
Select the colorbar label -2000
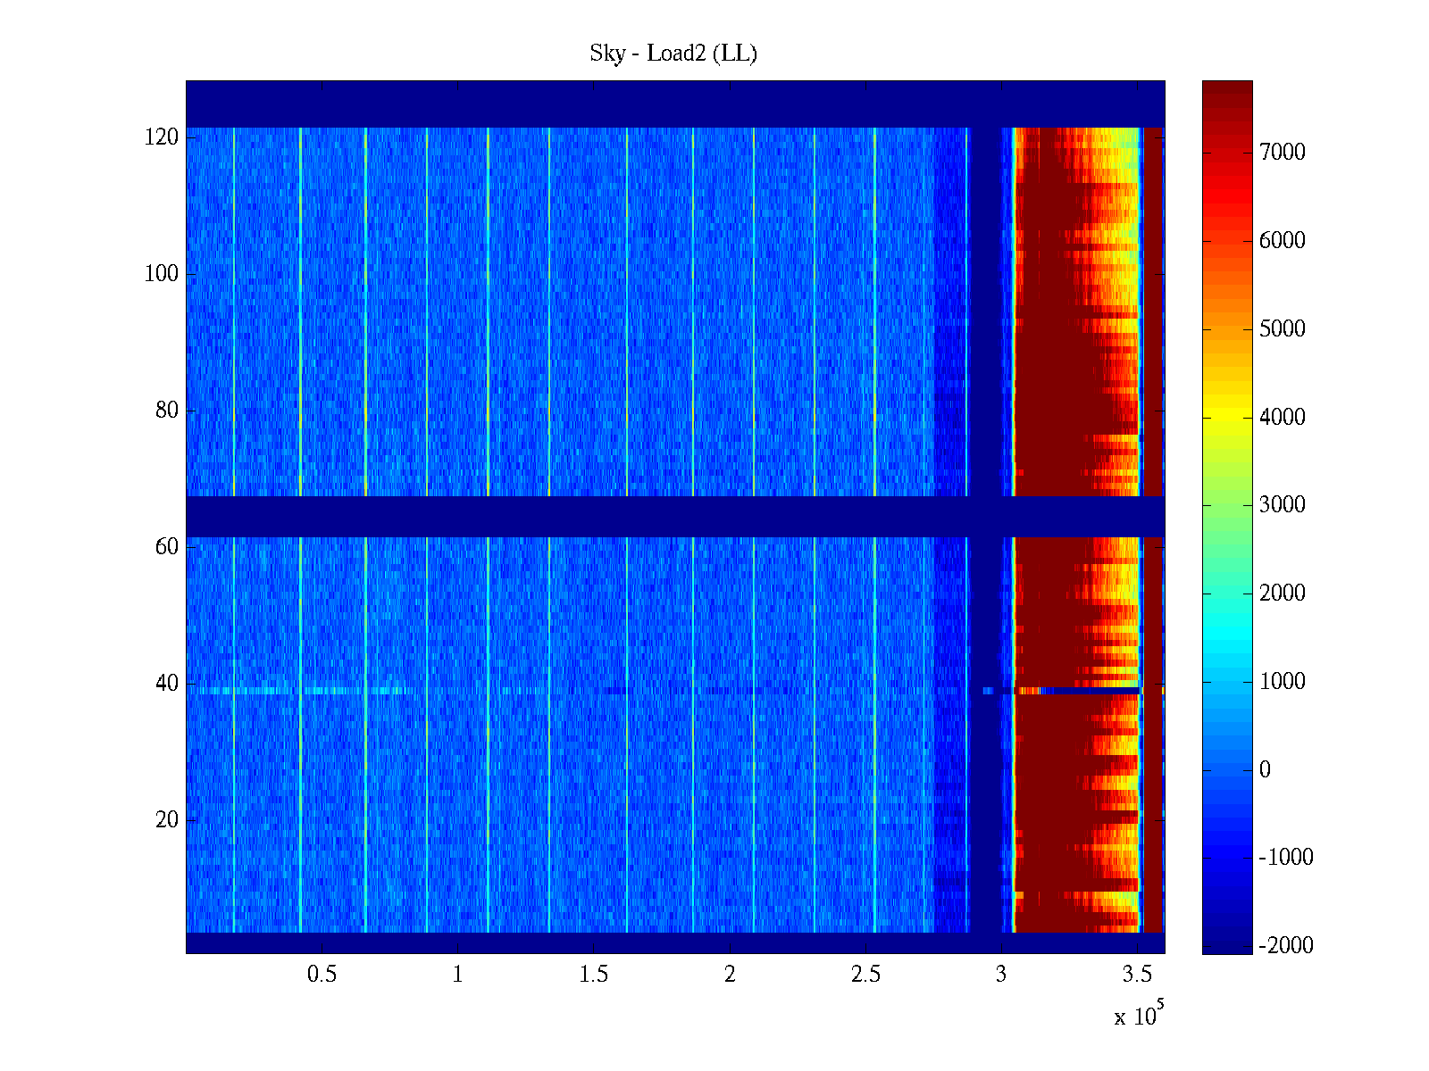coord(1285,946)
